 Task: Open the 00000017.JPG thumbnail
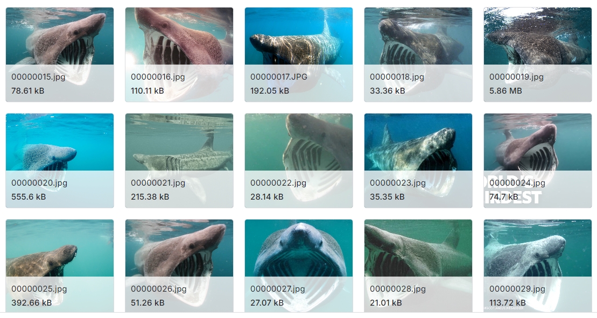299,54
